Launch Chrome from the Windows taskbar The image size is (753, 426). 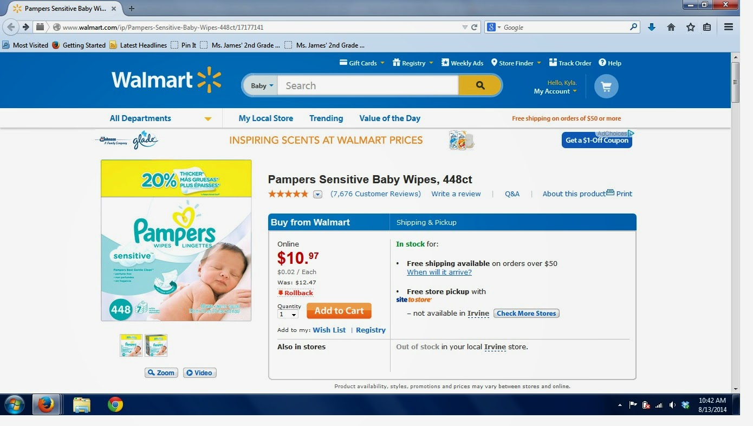tap(115, 404)
